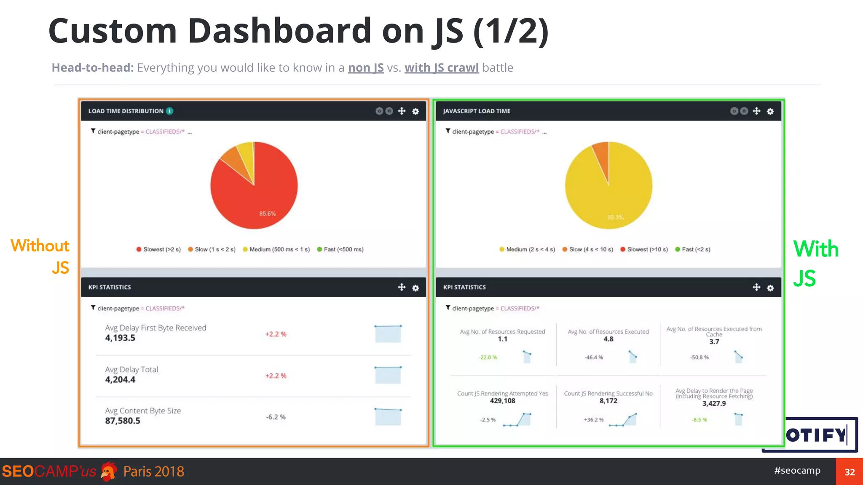The image size is (863, 485).
Task: Click the filter funnel icon in JavaScript Load Time
Action: point(448,131)
